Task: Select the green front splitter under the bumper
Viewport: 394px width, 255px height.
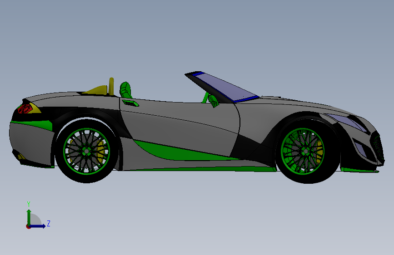Action: 360,170
